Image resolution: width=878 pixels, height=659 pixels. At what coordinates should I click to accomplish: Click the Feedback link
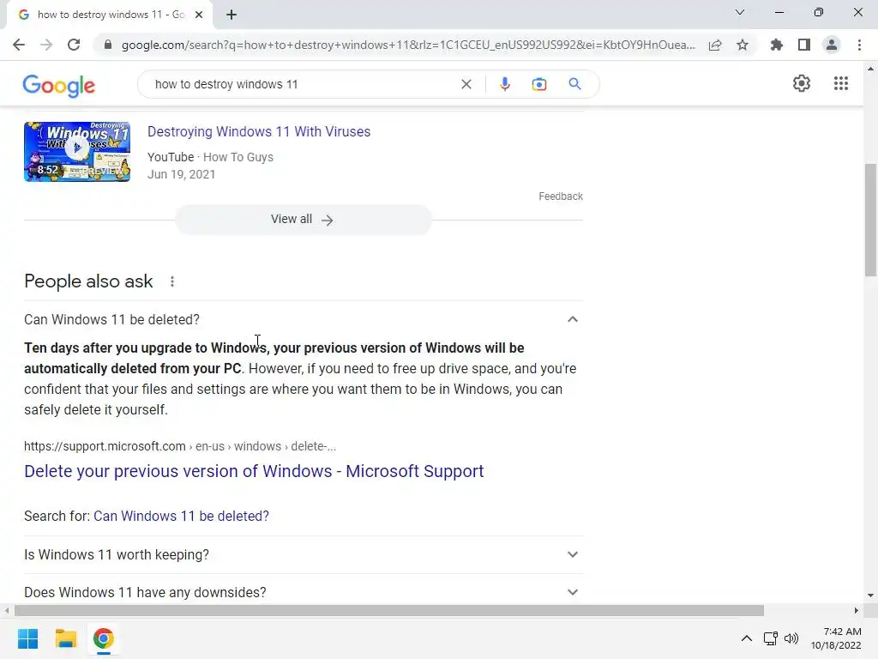tap(561, 196)
